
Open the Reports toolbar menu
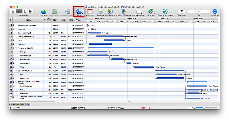[x=100, y=11]
